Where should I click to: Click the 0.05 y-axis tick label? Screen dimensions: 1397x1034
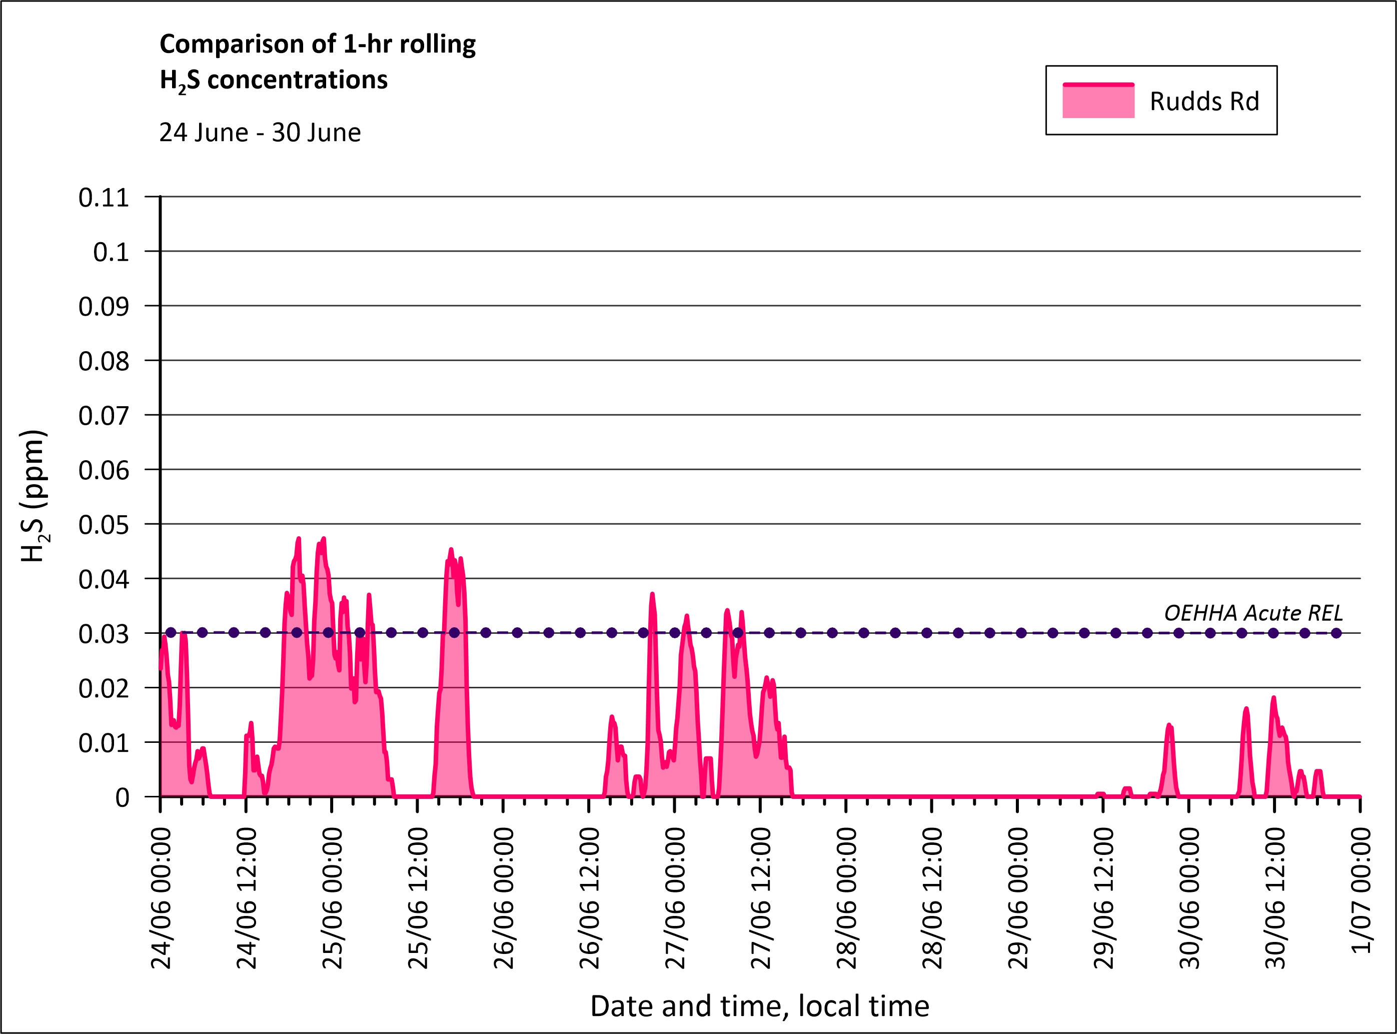[x=104, y=525]
